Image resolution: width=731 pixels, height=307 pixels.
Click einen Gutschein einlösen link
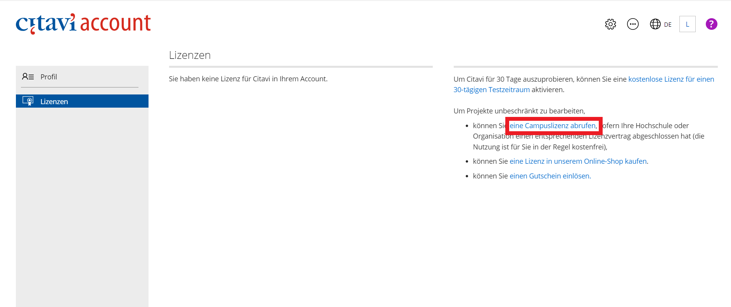tap(550, 176)
